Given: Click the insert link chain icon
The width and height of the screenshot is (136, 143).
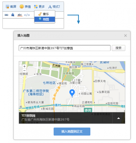Looking at the screenshot, I should [x=6, y=15].
